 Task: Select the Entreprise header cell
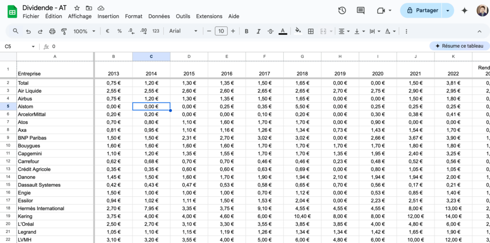pyautogui.click(x=55, y=69)
